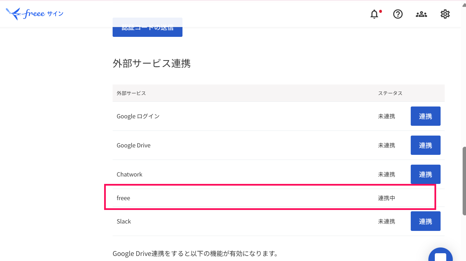Click the 認証コードの送信 button

tap(148, 28)
